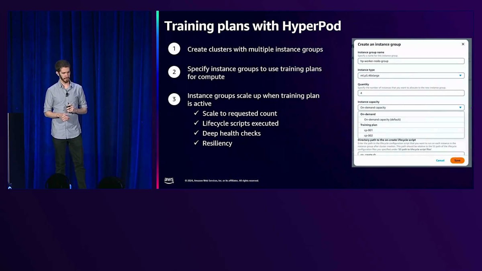
Task: Click "Resiliency" bullet text
Action: tap(217, 143)
